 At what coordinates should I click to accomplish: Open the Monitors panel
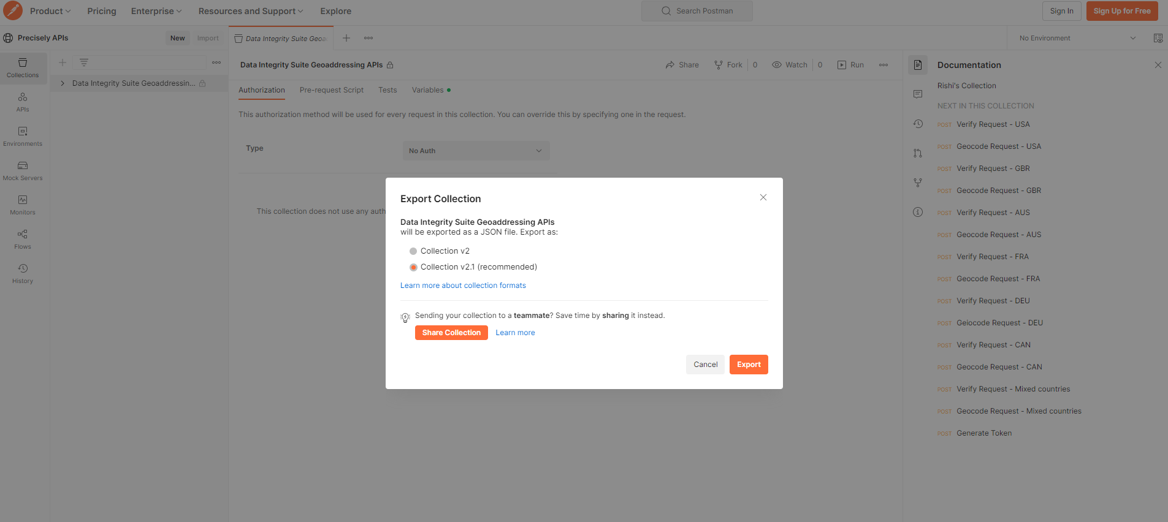click(23, 205)
